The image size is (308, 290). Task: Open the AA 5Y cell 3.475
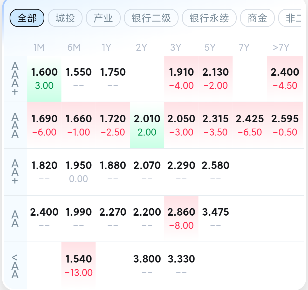[x=215, y=218]
